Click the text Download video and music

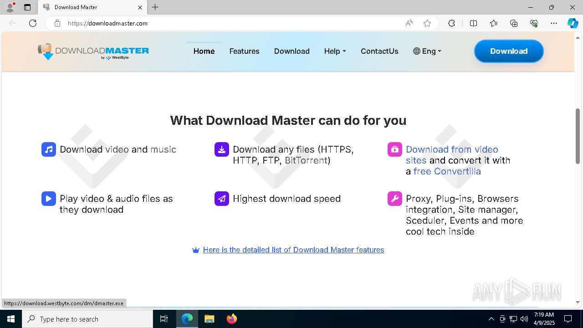point(118,149)
